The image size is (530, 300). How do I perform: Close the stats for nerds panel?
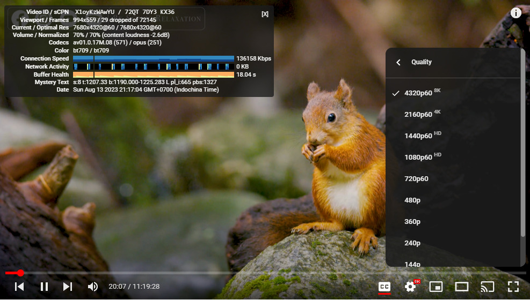pos(265,14)
